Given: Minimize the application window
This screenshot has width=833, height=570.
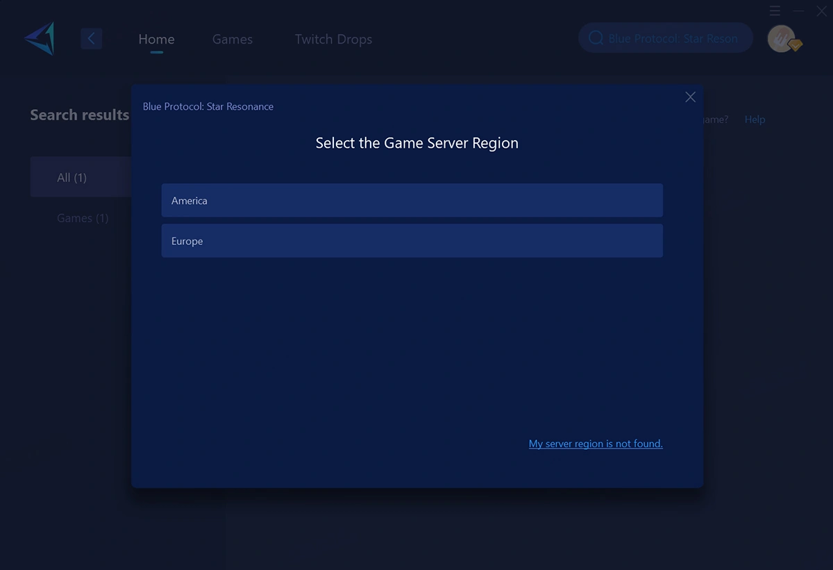Looking at the screenshot, I should (798, 11).
